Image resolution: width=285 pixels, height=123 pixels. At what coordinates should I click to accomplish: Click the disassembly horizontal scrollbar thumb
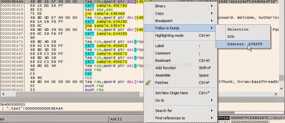[x=77, y=94]
